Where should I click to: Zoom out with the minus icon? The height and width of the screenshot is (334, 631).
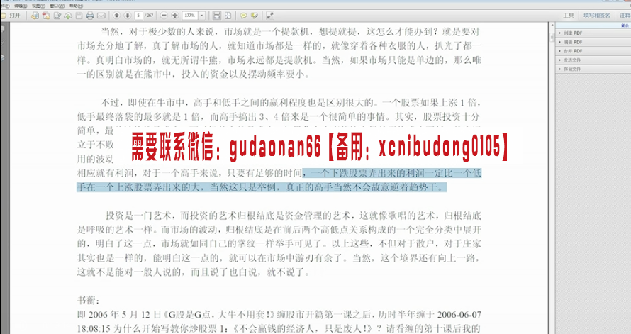point(164,16)
